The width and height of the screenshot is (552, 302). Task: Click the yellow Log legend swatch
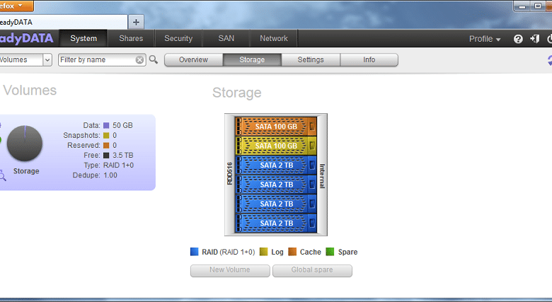[x=263, y=252]
